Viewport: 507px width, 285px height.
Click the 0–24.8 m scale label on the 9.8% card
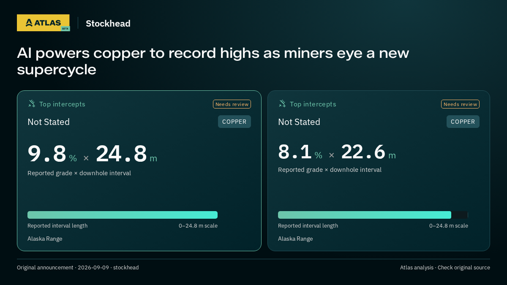pyautogui.click(x=198, y=226)
